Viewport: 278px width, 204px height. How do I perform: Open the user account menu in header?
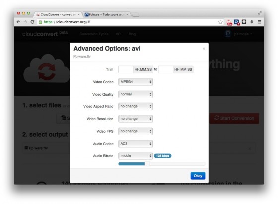[239, 34]
